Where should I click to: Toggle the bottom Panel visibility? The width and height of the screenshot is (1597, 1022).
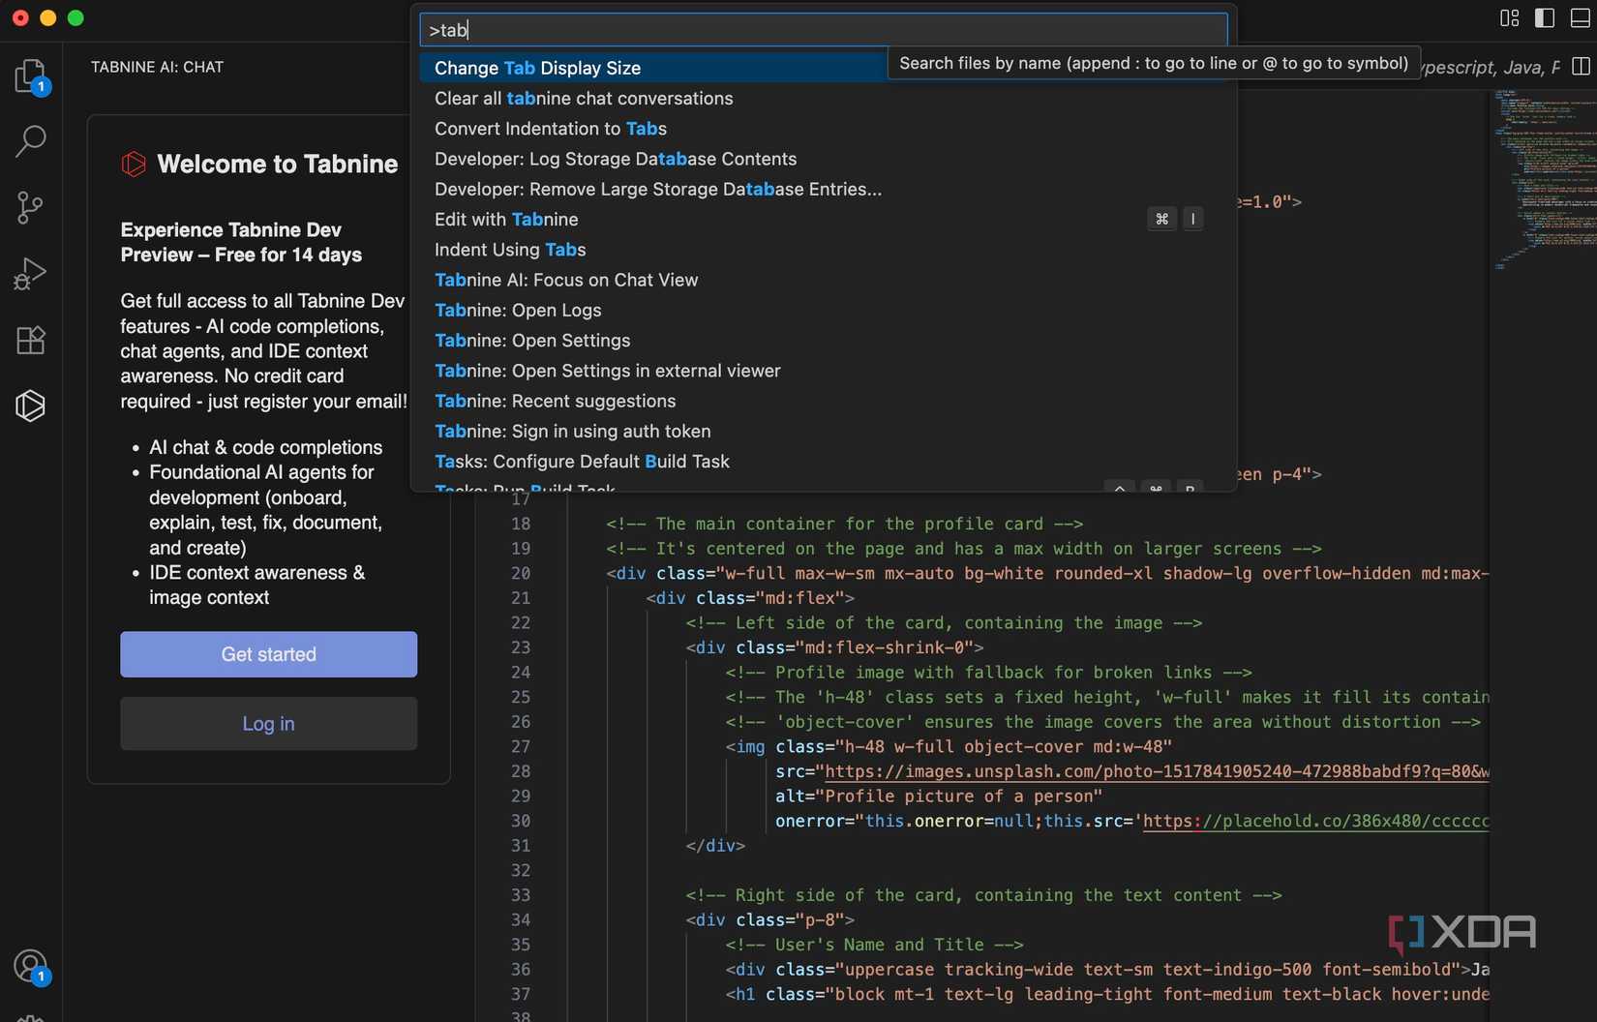[x=1581, y=17]
